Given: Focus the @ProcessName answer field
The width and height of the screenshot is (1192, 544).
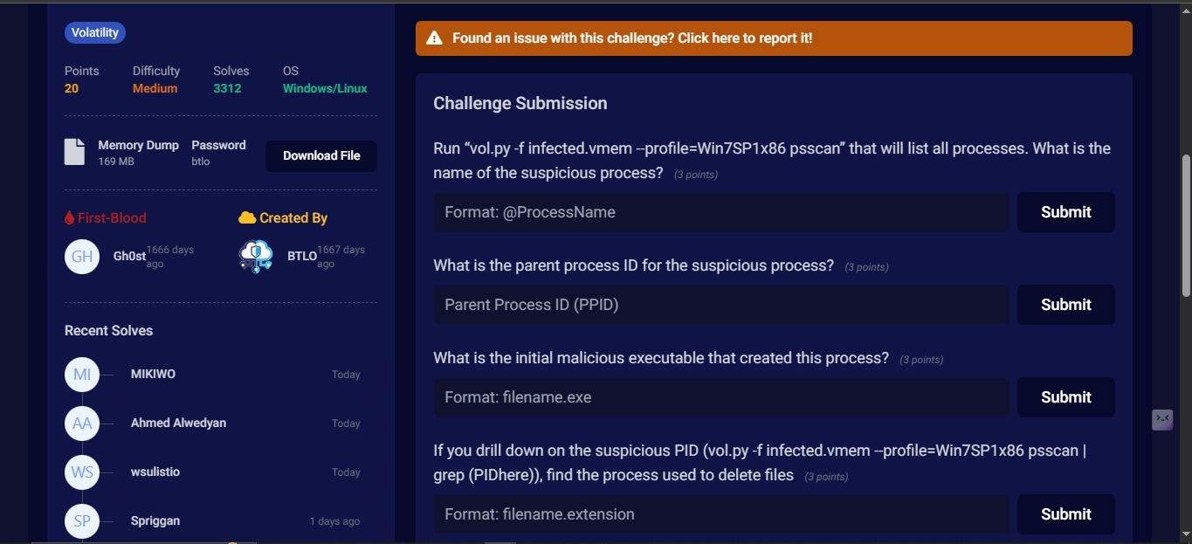Looking at the screenshot, I should pos(721,212).
